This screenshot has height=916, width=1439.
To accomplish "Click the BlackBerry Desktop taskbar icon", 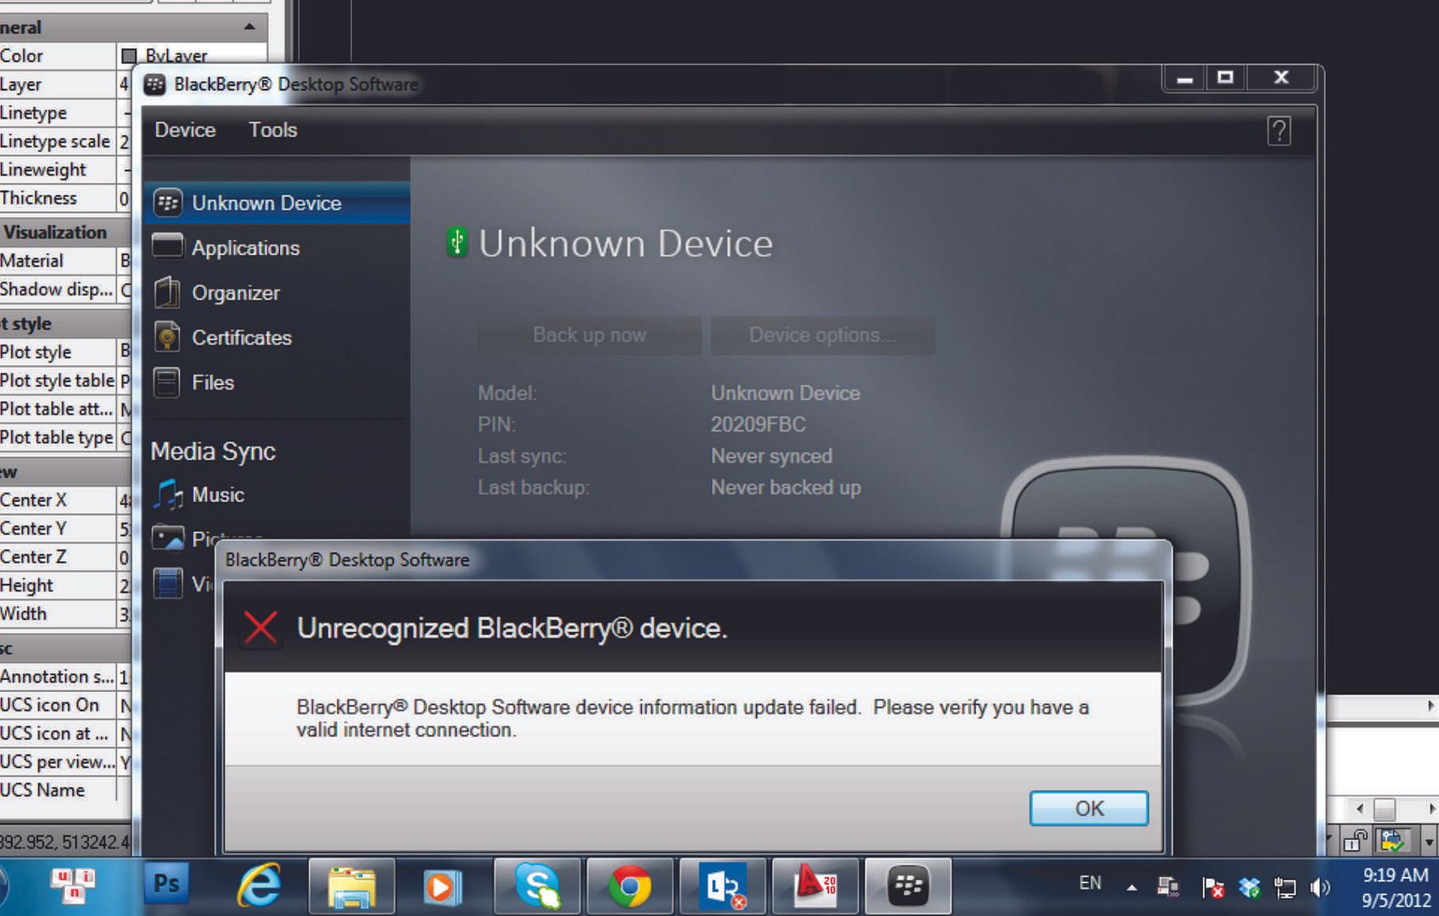I will (908, 887).
